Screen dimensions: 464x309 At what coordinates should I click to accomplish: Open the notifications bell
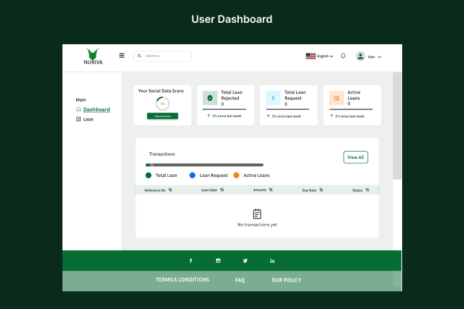[343, 56]
